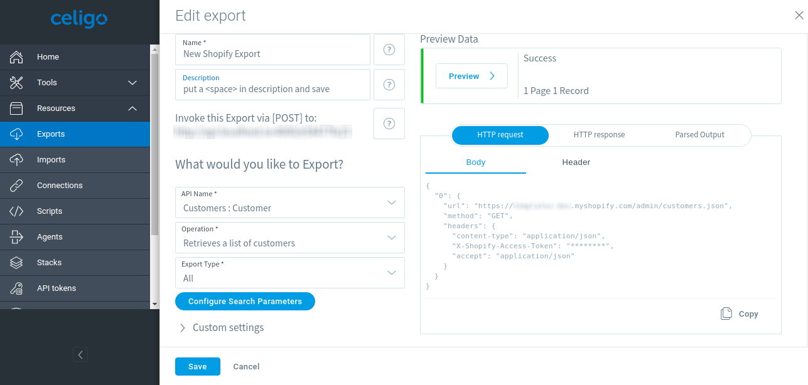Open the API Name dropdown
The height and width of the screenshot is (385, 808).
(290, 203)
